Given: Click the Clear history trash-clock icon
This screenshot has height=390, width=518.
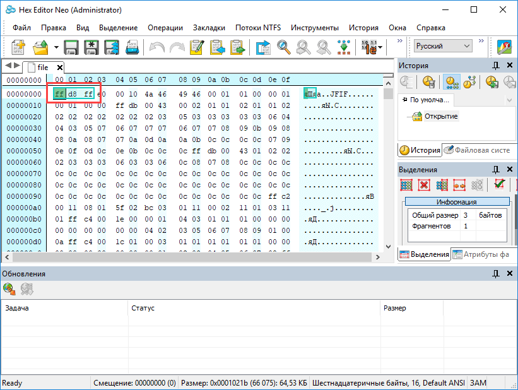Looking at the screenshot, I should point(429,82).
